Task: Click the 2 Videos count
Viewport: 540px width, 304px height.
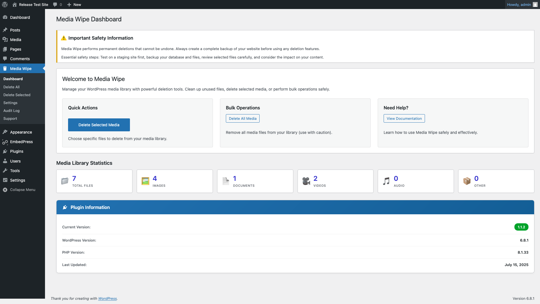Action: pos(316,179)
